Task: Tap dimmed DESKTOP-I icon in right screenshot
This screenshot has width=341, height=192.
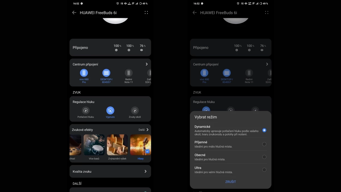Action: 227,73
